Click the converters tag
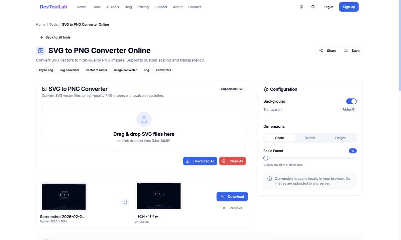Image resolution: width=401 pixels, height=240 pixels. [x=163, y=70]
